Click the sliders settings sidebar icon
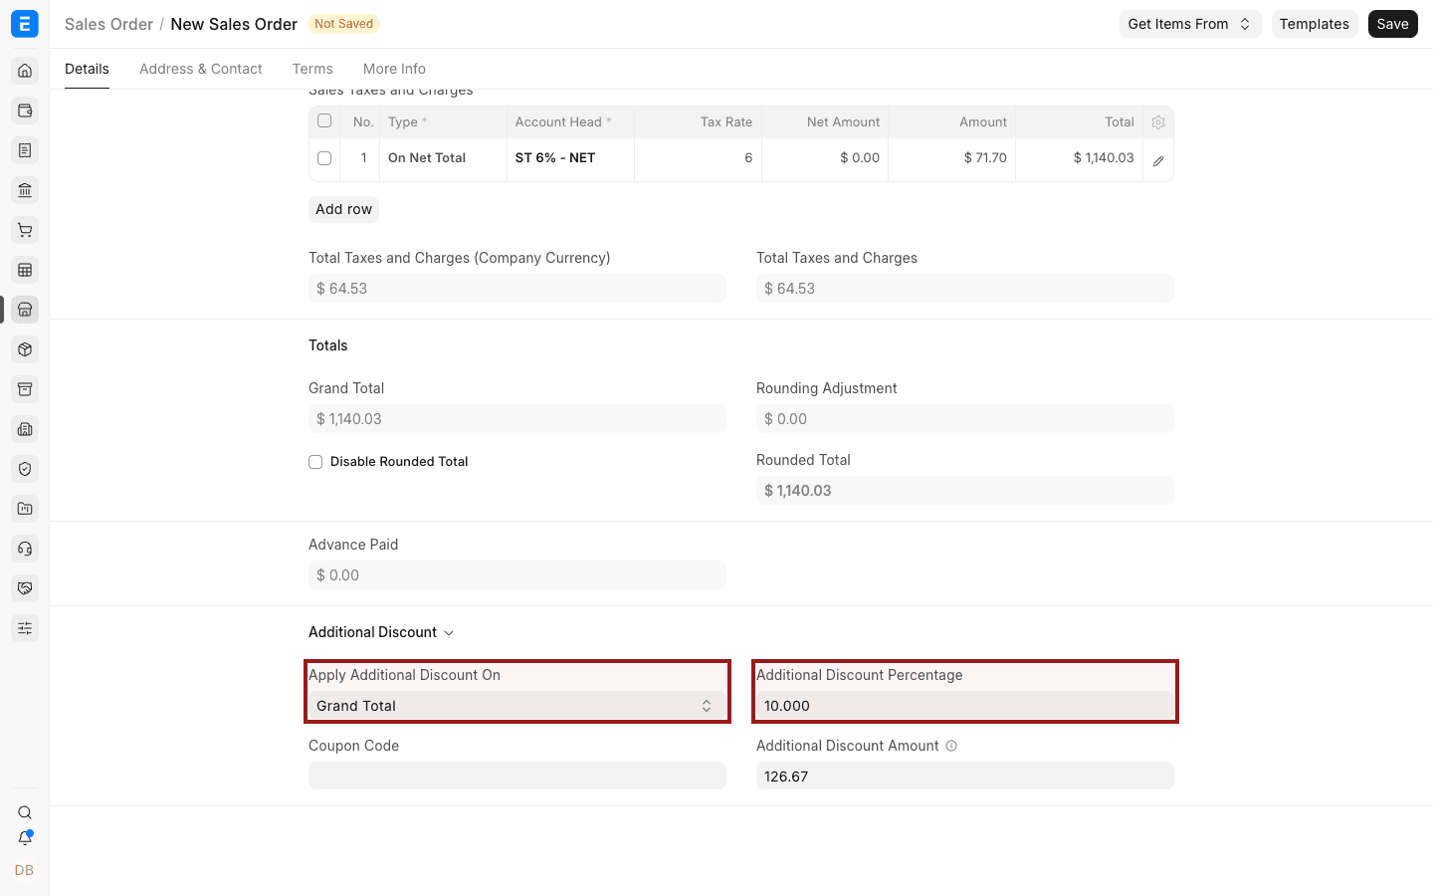The image size is (1433, 896). (x=25, y=628)
